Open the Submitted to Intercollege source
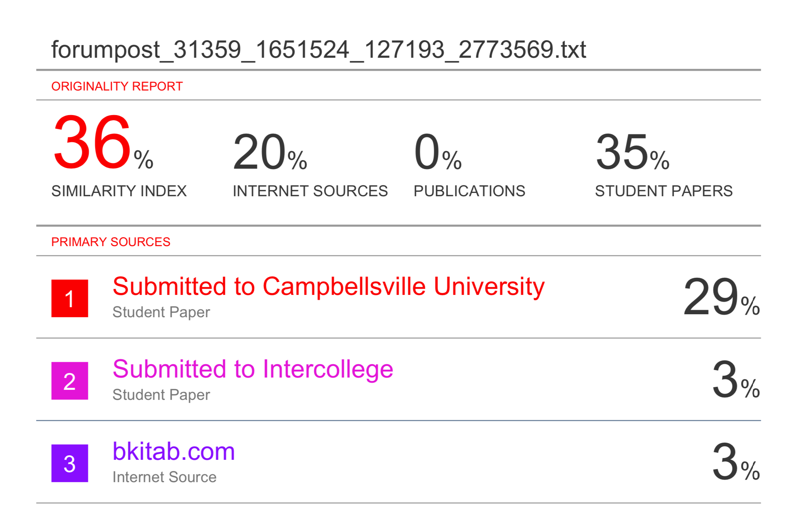788x516 pixels. (253, 369)
